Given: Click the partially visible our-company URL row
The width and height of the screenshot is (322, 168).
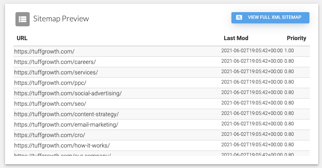Looking at the screenshot, I should (62, 154).
